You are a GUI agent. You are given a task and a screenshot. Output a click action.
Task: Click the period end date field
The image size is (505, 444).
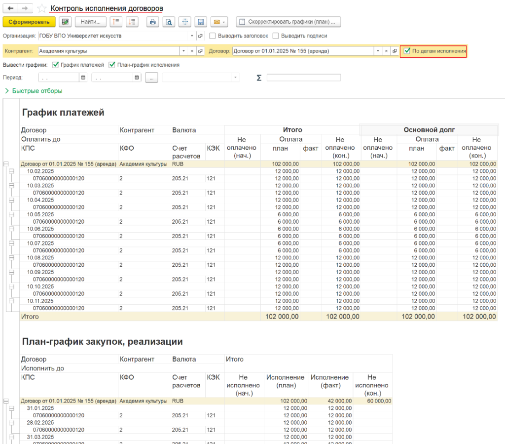click(x=112, y=78)
